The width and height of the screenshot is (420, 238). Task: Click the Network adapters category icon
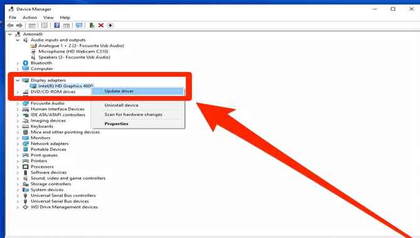[x=26, y=143]
